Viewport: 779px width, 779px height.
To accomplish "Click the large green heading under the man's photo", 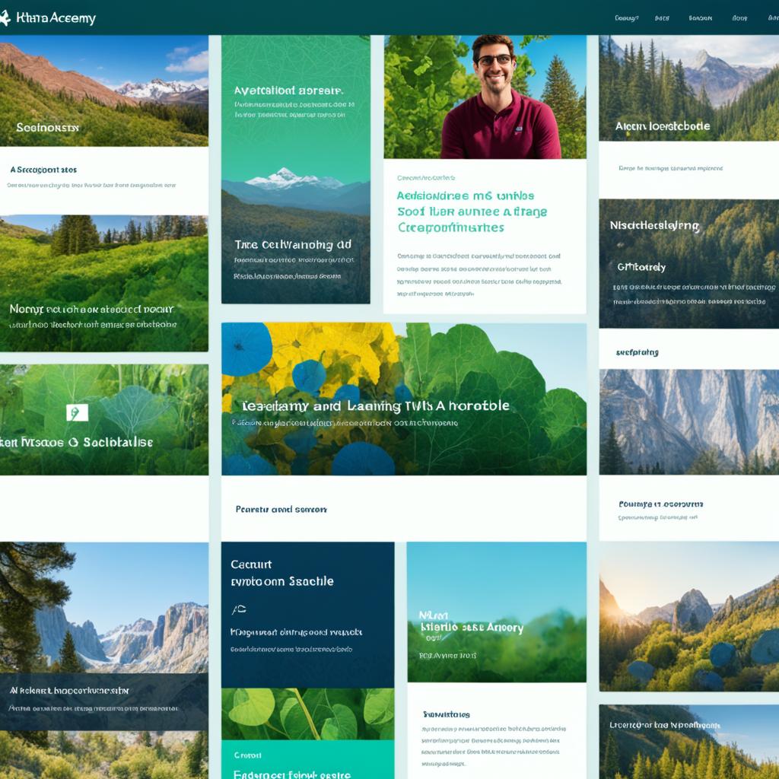I will pos(472,211).
